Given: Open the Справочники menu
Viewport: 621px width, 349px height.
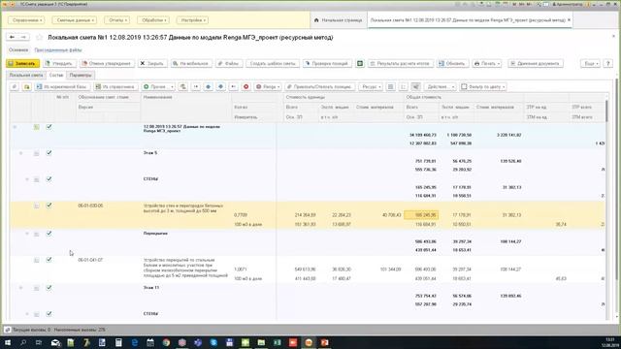Looking at the screenshot, I should tap(26, 20).
